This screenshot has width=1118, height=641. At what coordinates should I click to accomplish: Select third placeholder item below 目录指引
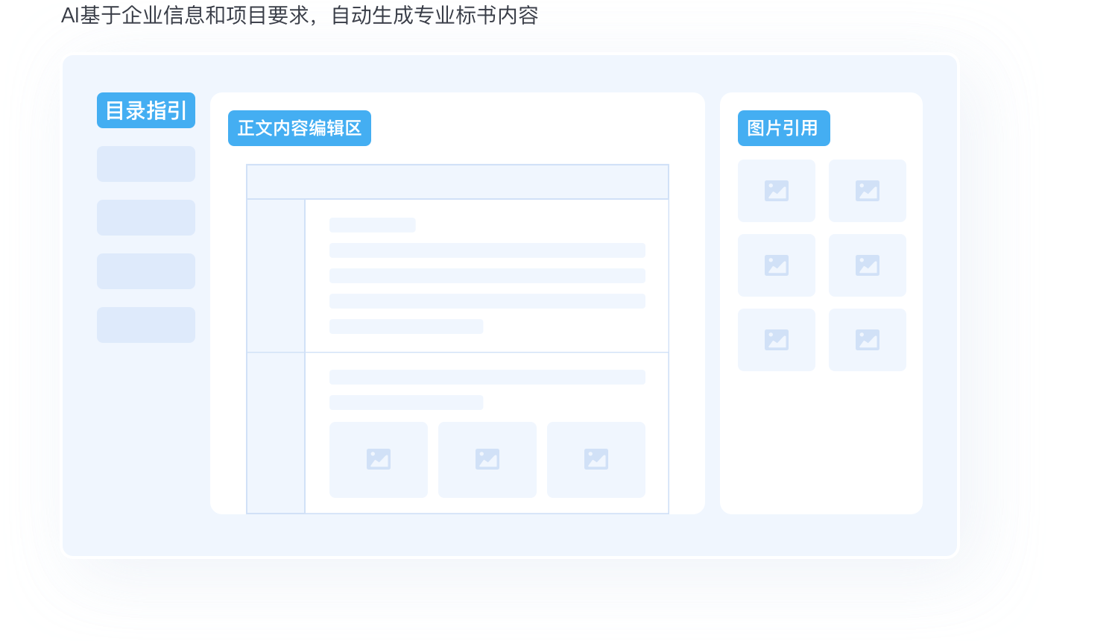pyautogui.click(x=146, y=271)
